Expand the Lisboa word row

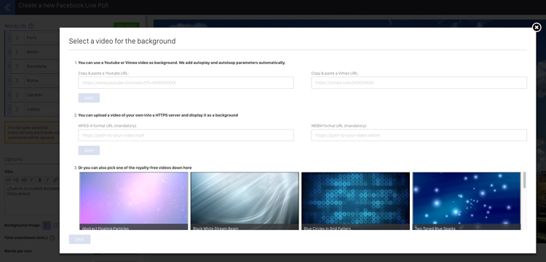click(x=17, y=109)
